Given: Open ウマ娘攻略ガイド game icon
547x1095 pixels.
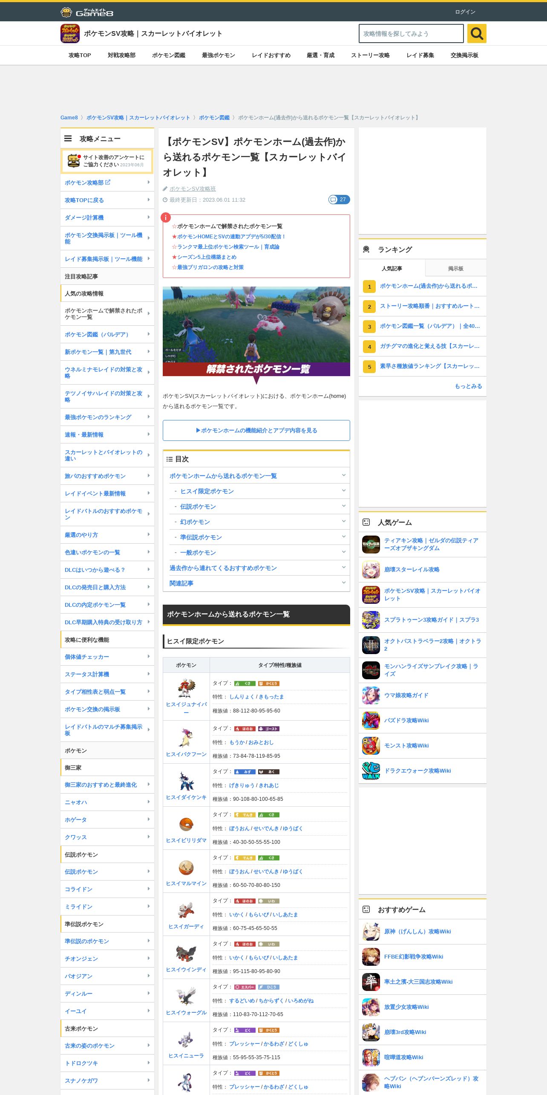Looking at the screenshot, I should click(371, 695).
